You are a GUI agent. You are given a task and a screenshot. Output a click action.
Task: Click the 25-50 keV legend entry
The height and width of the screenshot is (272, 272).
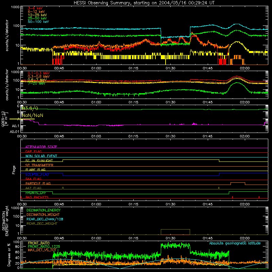(x=37, y=18)
